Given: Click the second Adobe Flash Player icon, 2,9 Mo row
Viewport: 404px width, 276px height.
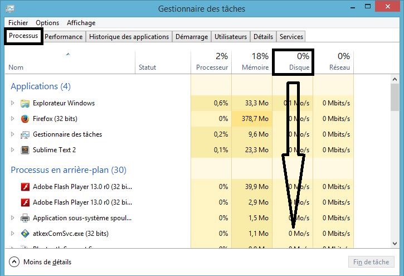Looking at the screenshot, I should [x=25, y=202].
